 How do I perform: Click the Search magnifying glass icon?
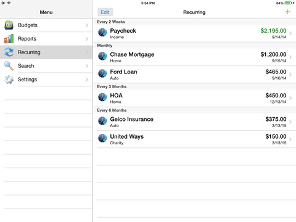click(9, 66)
